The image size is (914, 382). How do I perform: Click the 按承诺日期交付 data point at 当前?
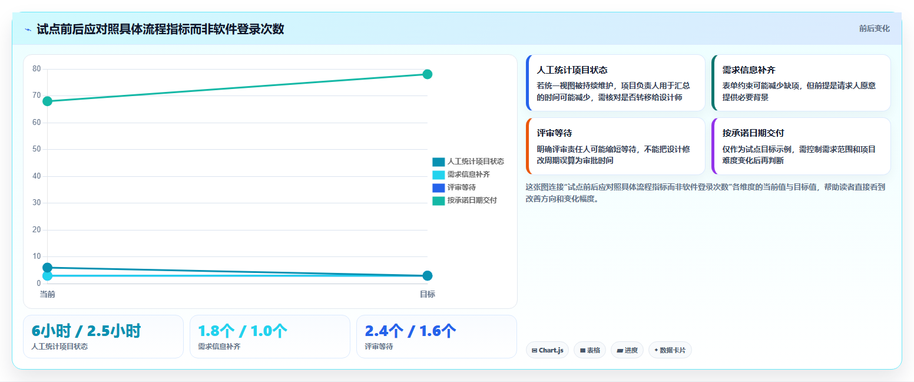tap(48, 101)
